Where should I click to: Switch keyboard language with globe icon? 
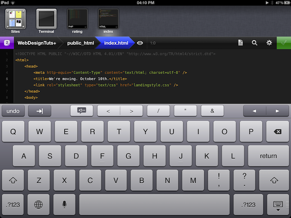pyautogui.click(x=38, y=204)
